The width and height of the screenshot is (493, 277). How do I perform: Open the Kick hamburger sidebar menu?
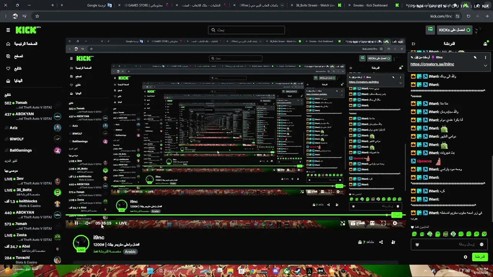pos(8,30)
